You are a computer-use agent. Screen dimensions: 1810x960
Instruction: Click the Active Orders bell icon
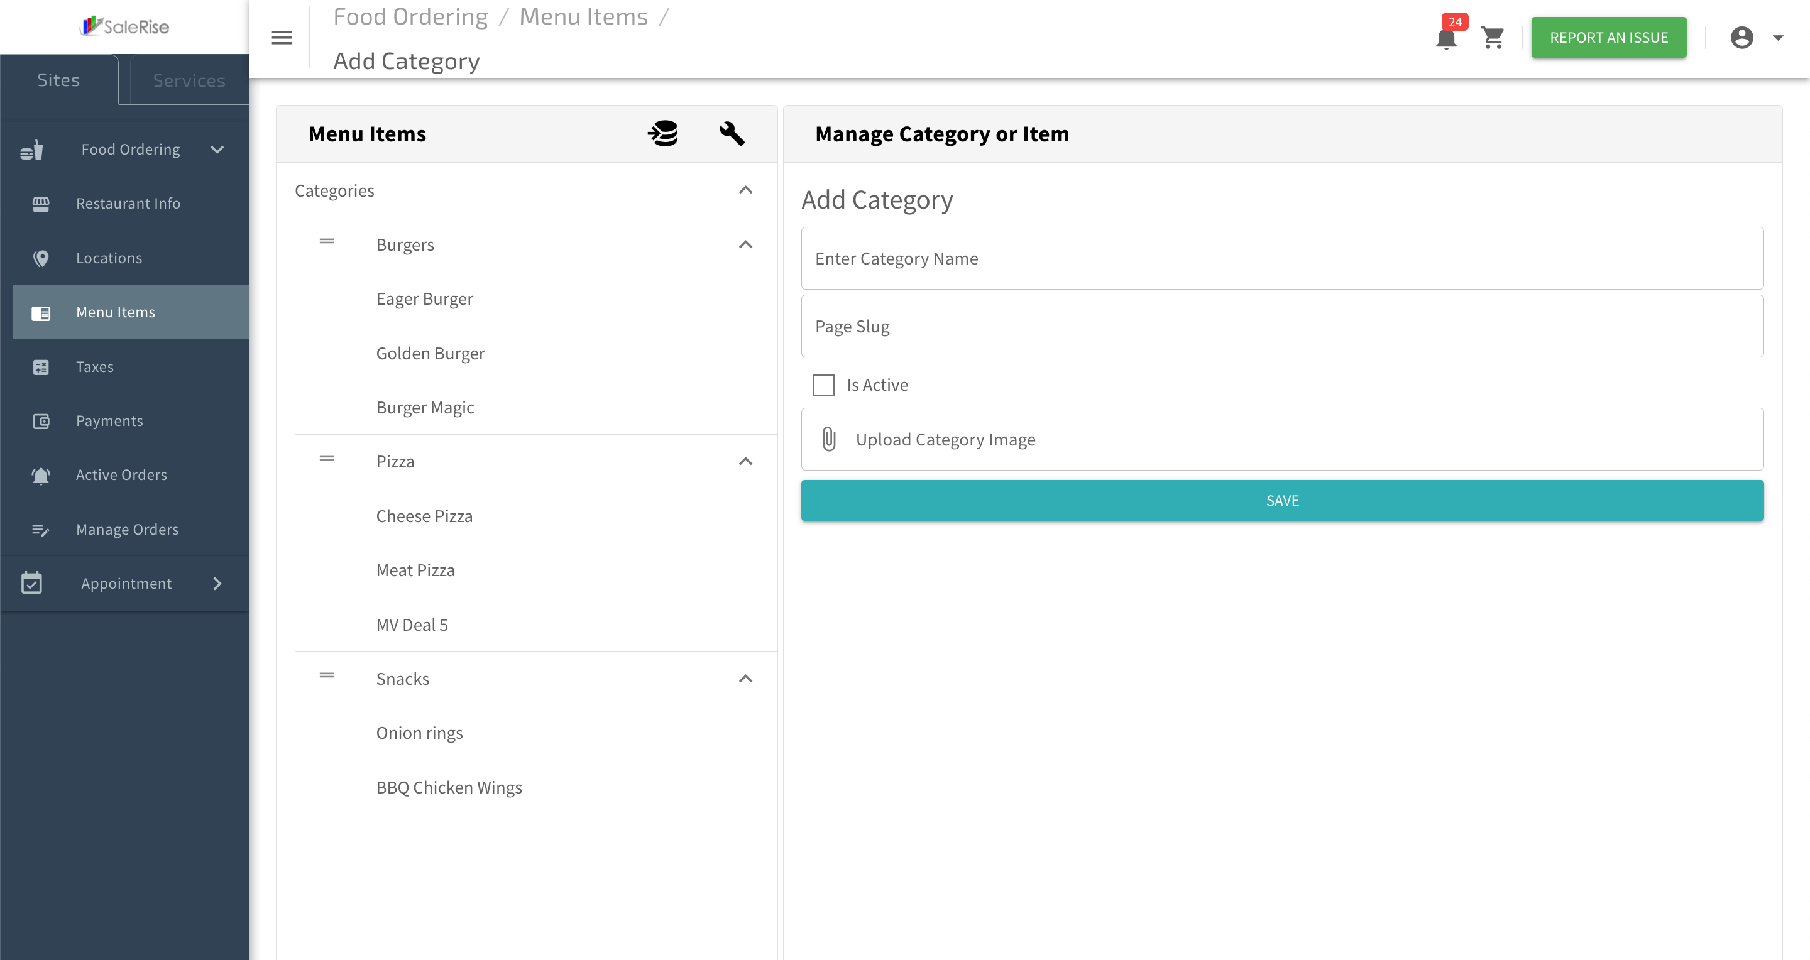coord(41,476)
